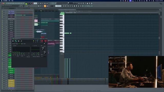Click the envelope/instrument icon in the channel settings
Image resolution: width=164 pixels, height=92 pixels.
pyautogui.click(x=18, y=41)
